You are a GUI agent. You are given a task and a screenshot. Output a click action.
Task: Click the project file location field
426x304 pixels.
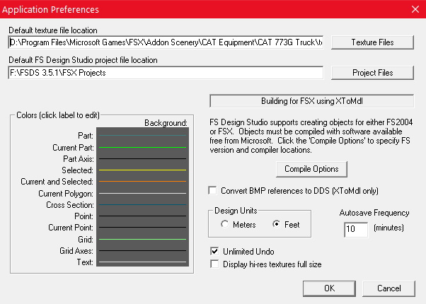coord(166,72)
